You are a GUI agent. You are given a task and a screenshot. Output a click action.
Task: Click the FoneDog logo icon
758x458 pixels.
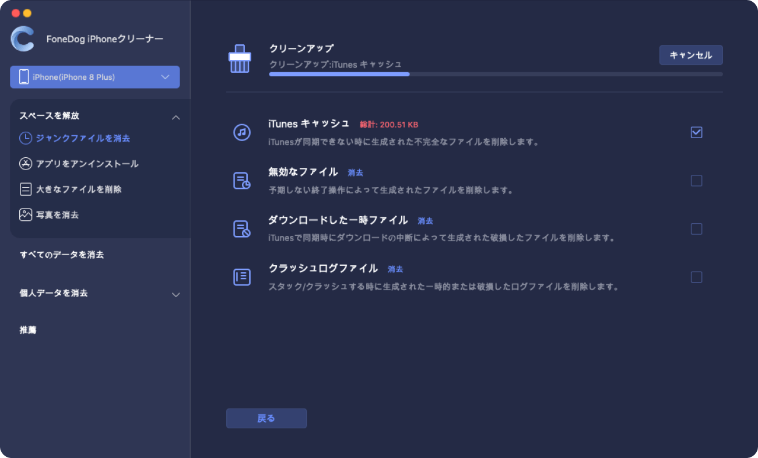[x=23, y=39]
